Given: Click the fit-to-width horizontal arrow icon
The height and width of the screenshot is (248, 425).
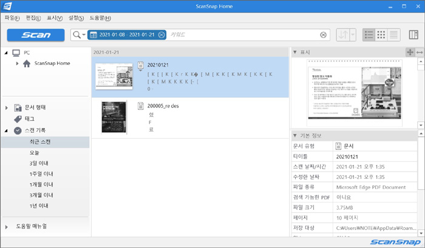Looking at the screenshot, I should (420, 52).
